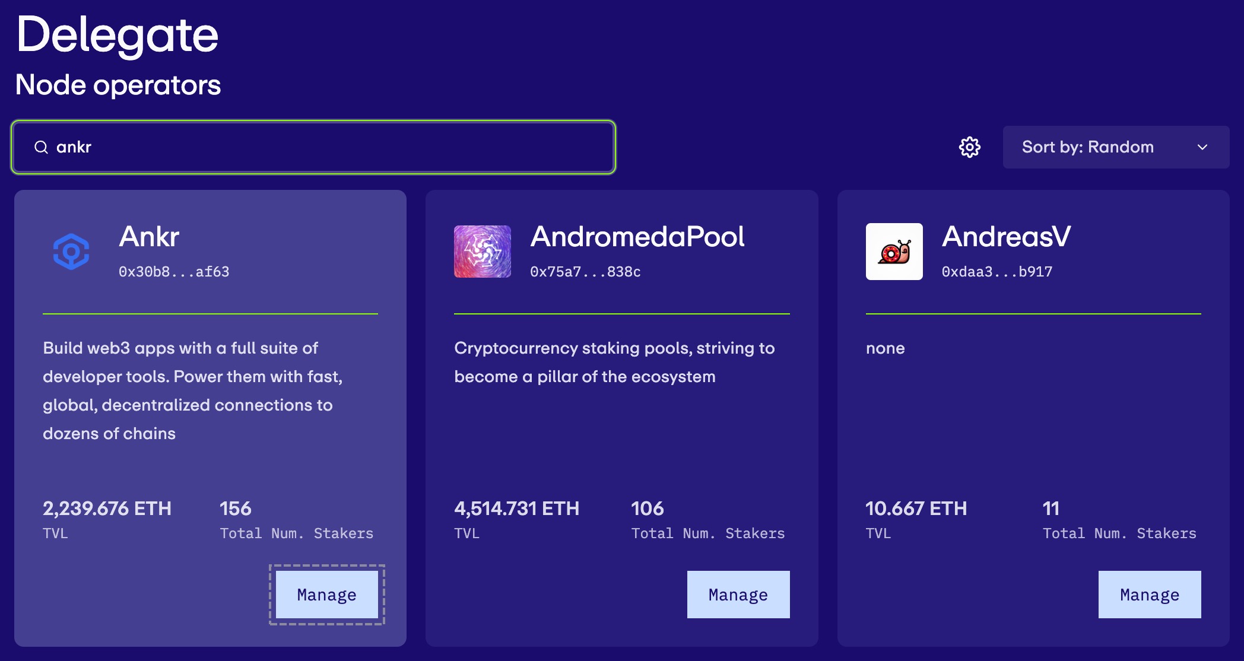The width and height of the screenshot is (1244, 661).
Task: Click Manage button on AndromedaPool card
Action: point(738,595)
